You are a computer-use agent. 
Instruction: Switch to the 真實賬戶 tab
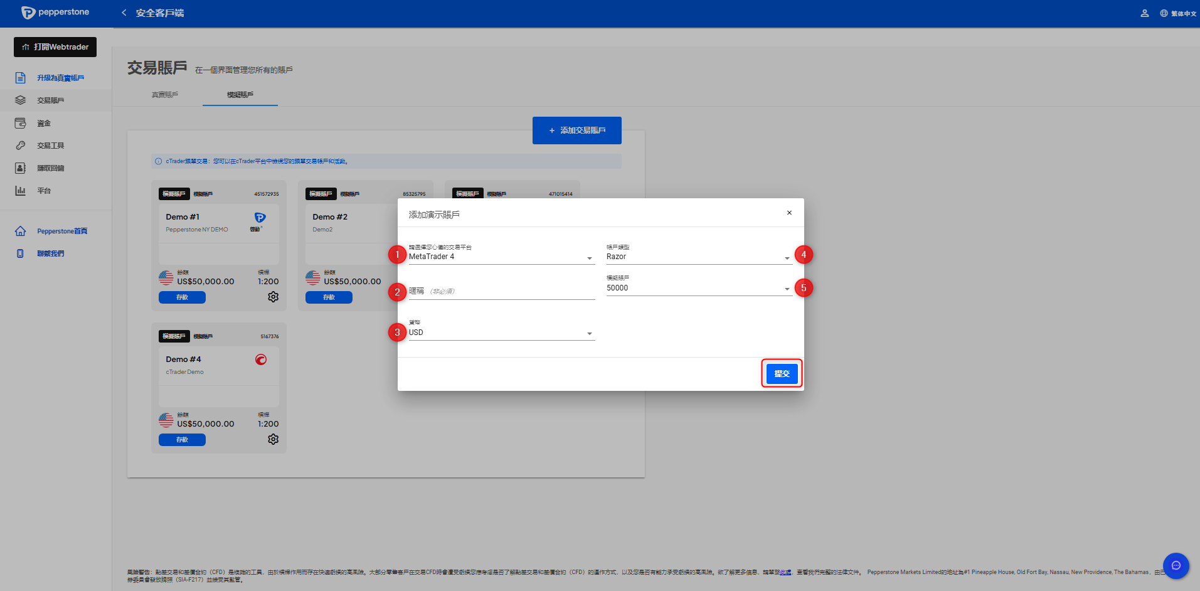pyautogui.click(x=165, y=95)
